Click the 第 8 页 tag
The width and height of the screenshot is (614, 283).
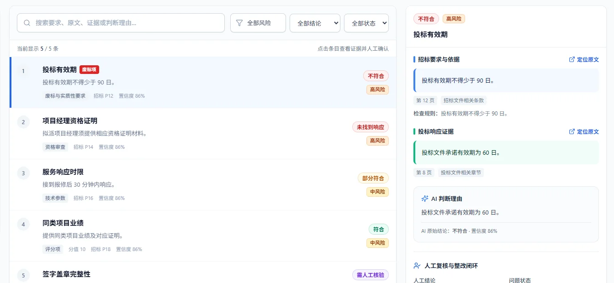(x=423, y=173)
